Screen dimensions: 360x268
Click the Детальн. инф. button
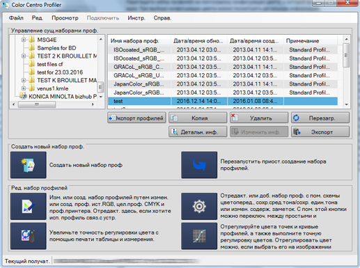[x=198, y=132]
